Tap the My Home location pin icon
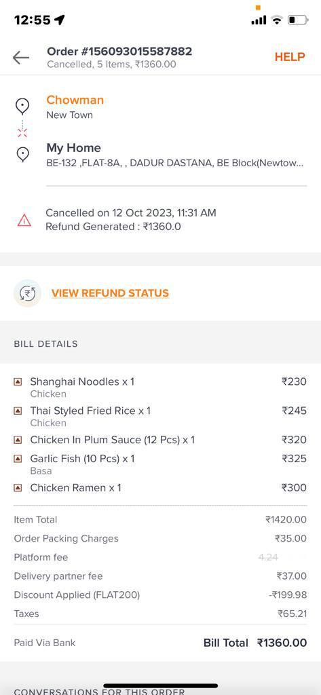Viewport: 321px width, 695px height. (x=22, y=154)
